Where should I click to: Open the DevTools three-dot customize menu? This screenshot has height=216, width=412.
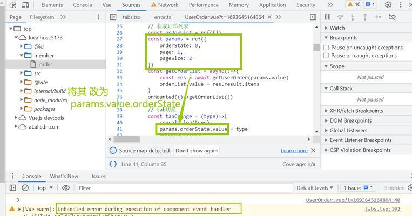click(401, 5)
